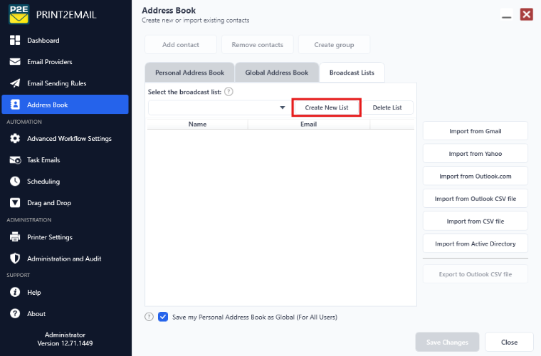Click the broadcast list combo box field
Viewport: 541px width, 356px height.
tap(219, 108)
